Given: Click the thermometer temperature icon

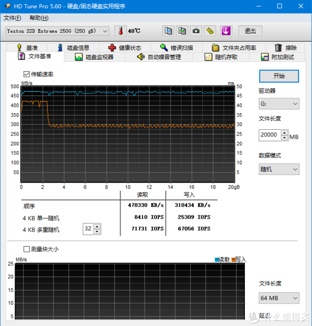Looking at the screenshot, I should [121, 31].
